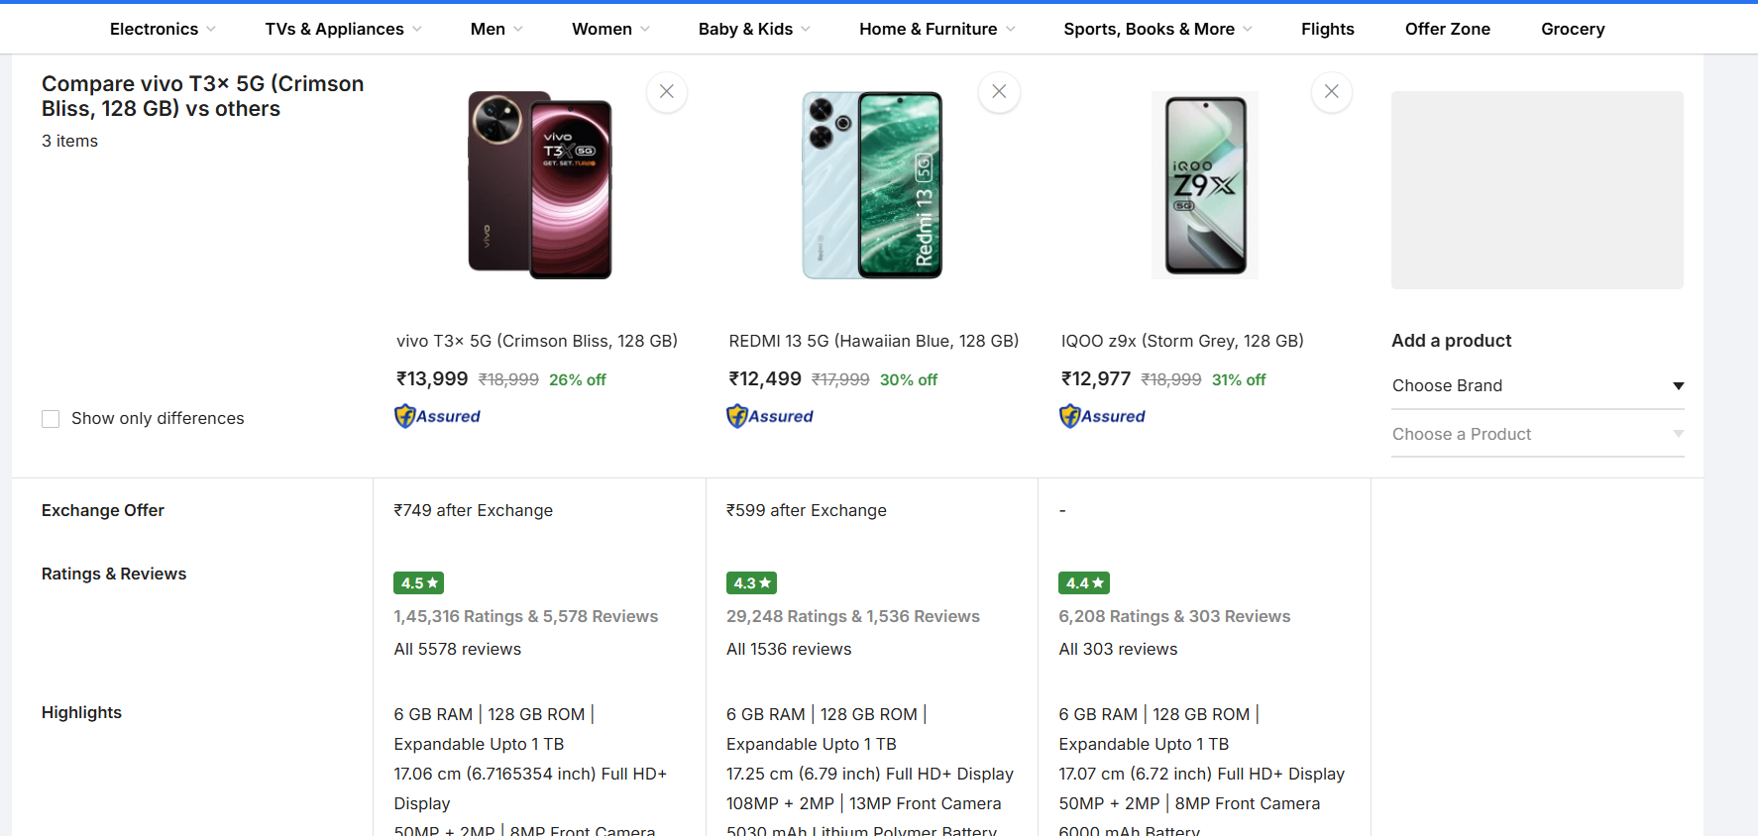Click the 4.5 star rating badge
Viewport: 1758px width, 836px height.
point(418,583)
